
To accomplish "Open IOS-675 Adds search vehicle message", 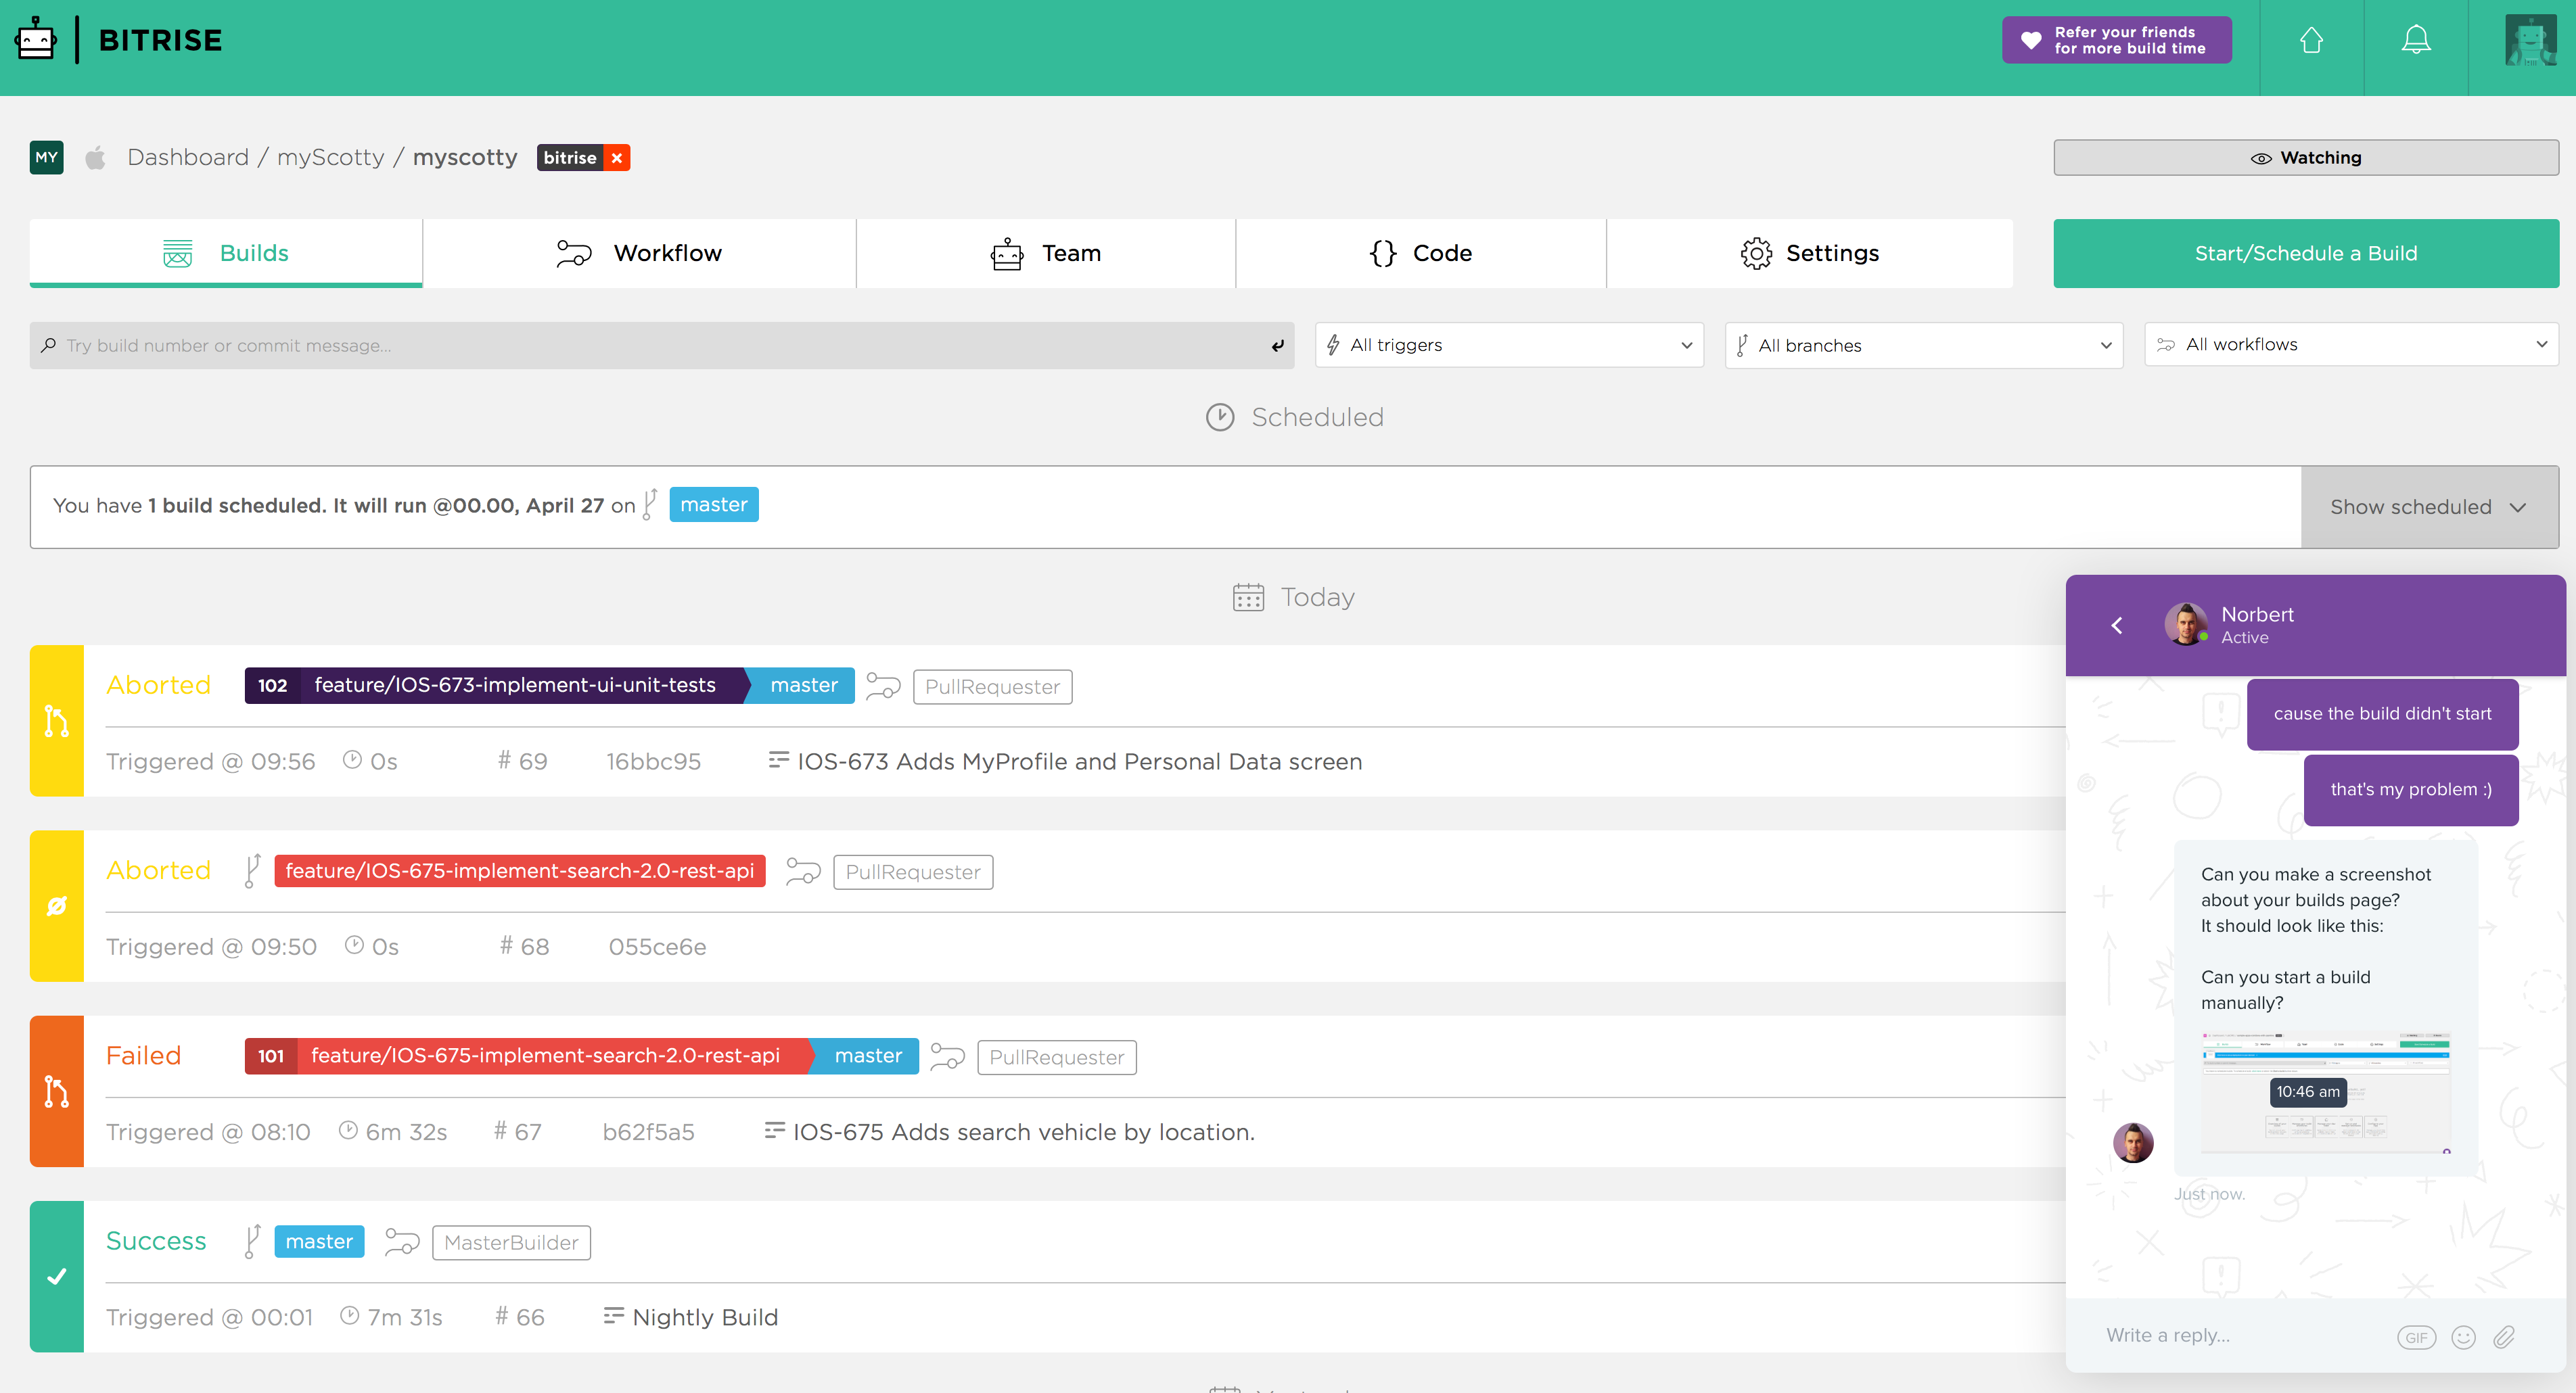I will [1023, 1132].
